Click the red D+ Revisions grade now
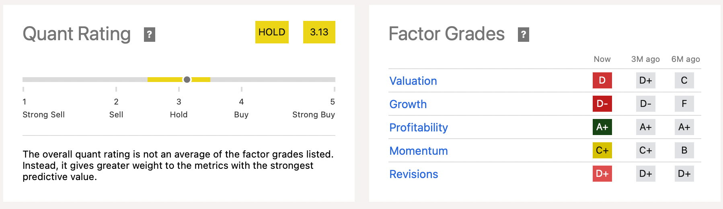 (602, 174)
